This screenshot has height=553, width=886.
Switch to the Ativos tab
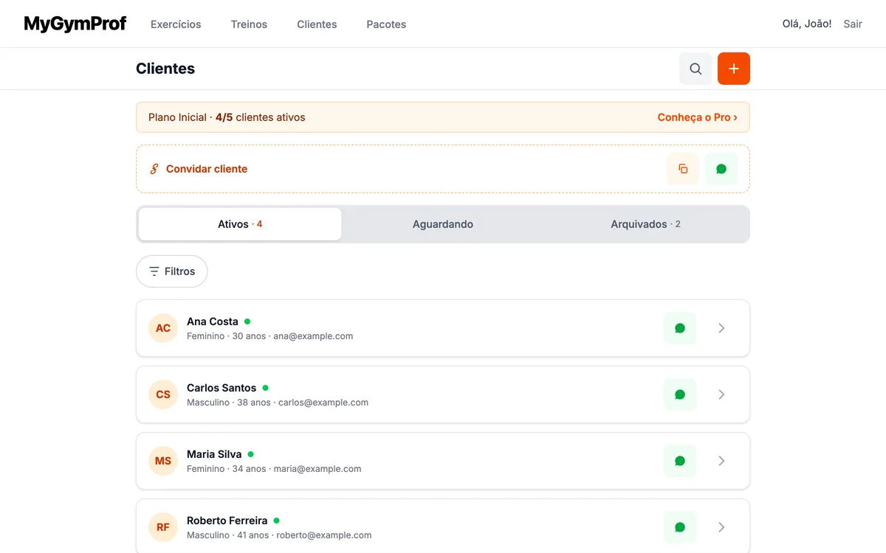(x=240, y=224)
